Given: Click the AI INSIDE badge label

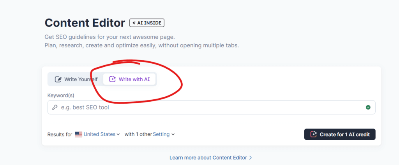Looking at the screenshot, I should (149, 23).
